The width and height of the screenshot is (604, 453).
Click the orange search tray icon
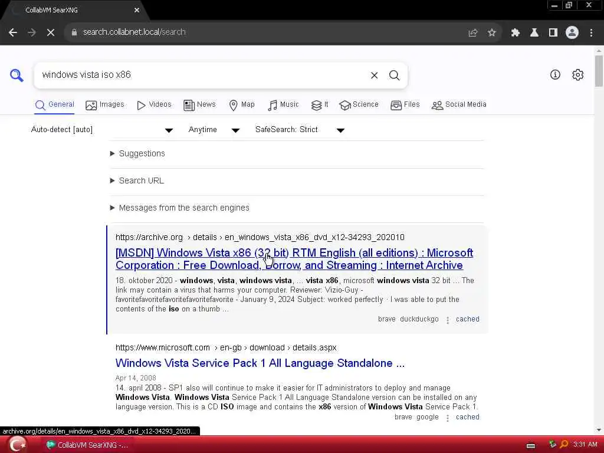coord(564,445)
